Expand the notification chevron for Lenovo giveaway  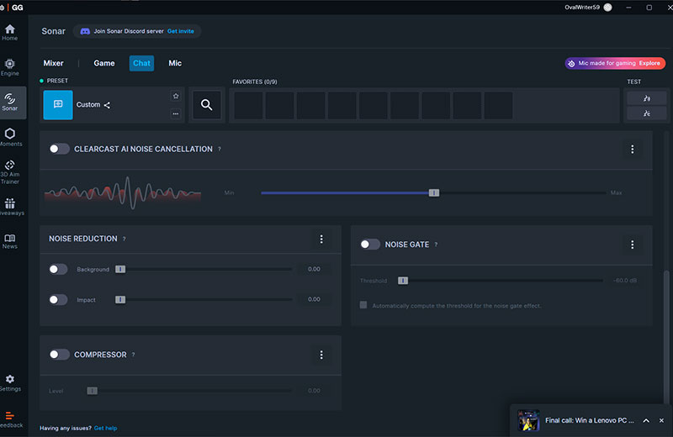(x=645, y=420)
